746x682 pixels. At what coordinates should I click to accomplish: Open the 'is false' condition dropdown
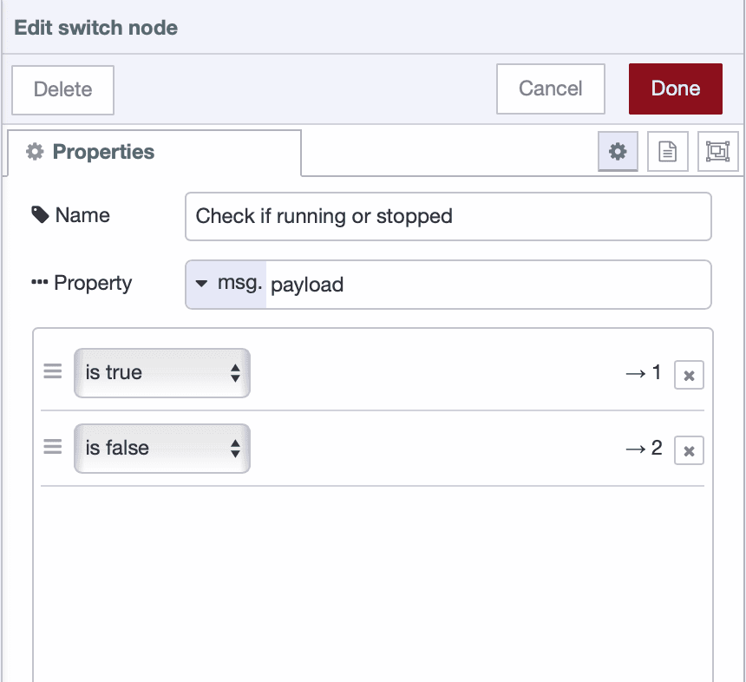pyautogui.click(x=161, y=448)
